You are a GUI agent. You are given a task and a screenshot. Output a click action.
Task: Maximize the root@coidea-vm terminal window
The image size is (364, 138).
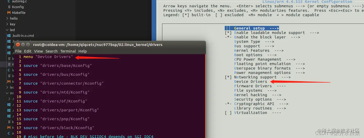click(x=28, y=45)
